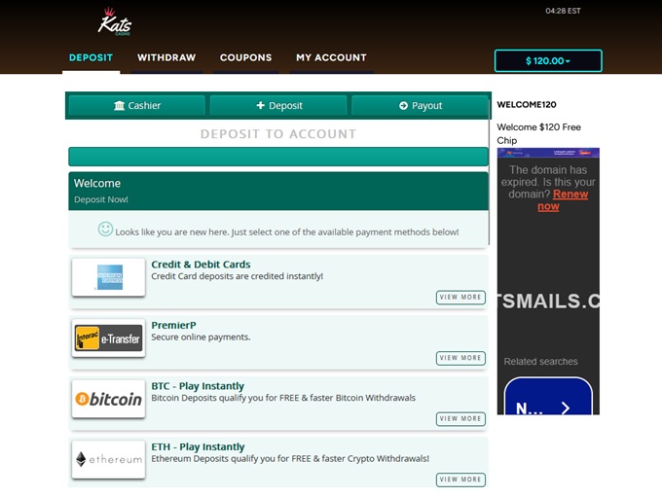
Task: Follow the Renew now link
Action: click(563, 200)
